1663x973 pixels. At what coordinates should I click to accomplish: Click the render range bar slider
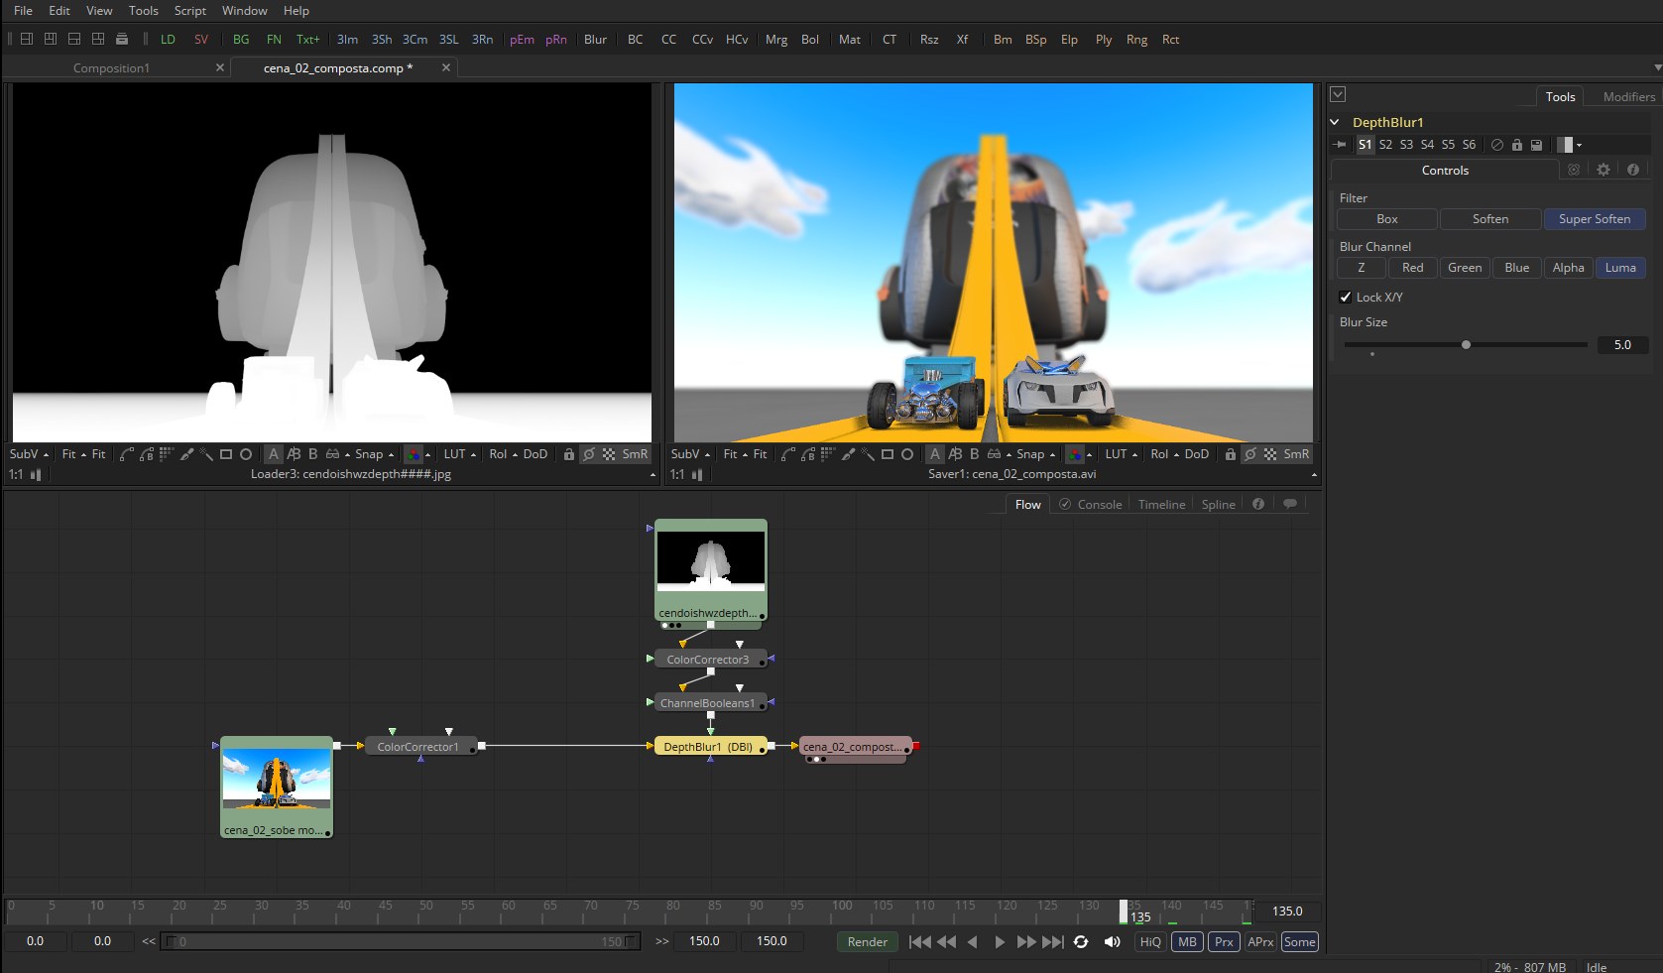tap(401, 941)
